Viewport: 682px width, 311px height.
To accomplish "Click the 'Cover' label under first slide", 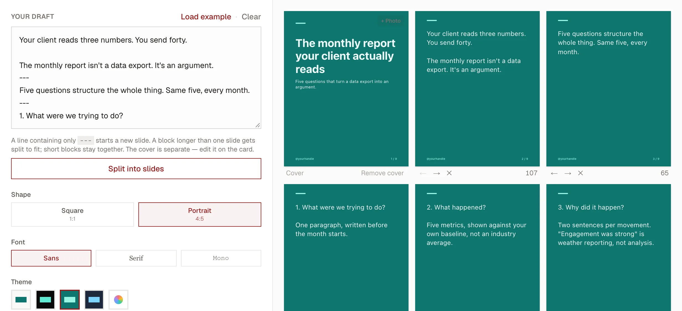I will 295,173.
